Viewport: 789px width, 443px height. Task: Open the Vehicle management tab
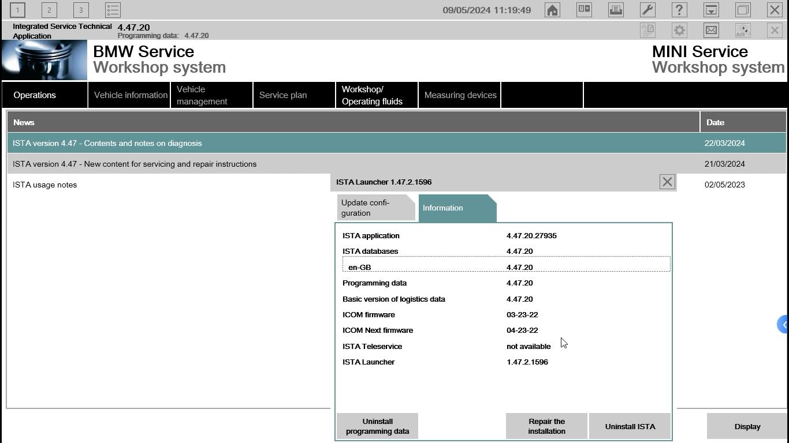(212, 95)
